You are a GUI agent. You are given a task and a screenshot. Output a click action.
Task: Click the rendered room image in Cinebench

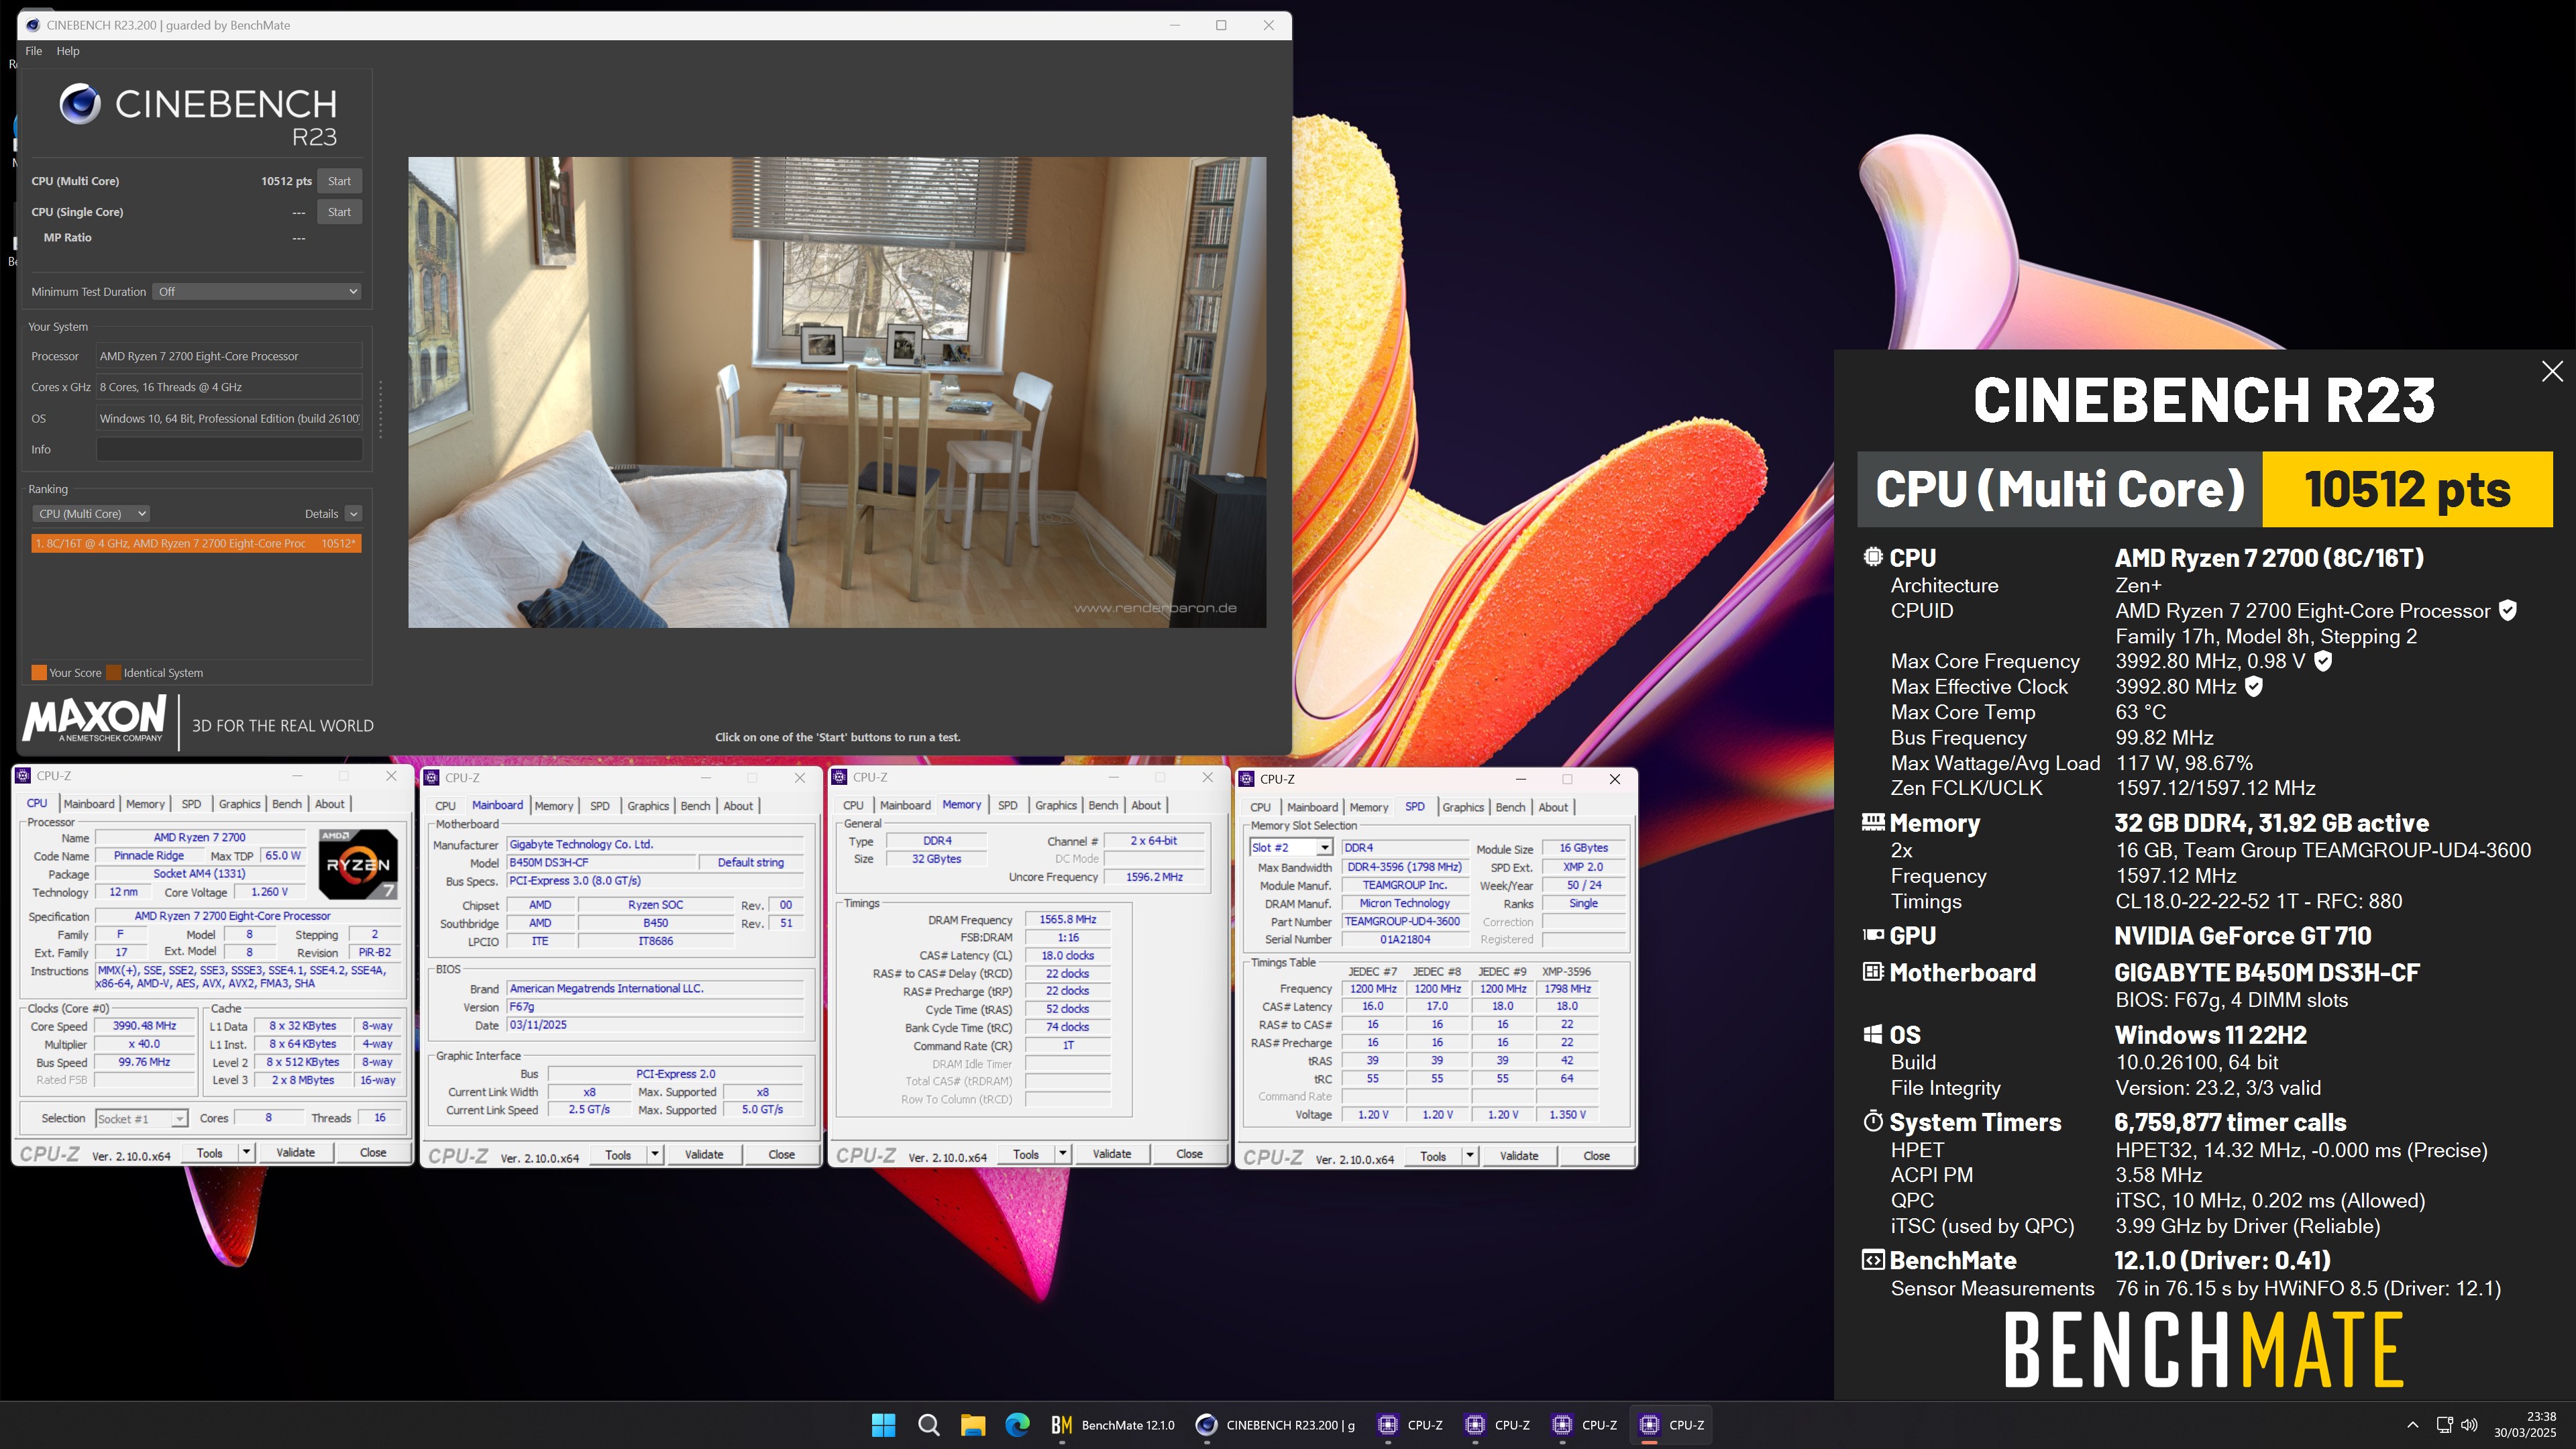pos(837,392)
